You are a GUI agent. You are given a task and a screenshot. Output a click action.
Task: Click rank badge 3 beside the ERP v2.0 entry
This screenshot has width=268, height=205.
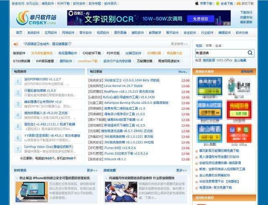tap(18, 104)
